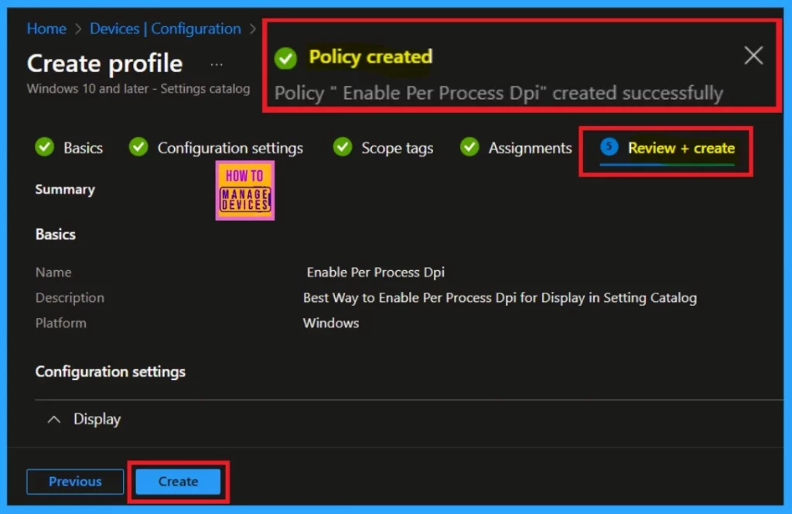Image resolution: width=792 pixels, height=514 pixels.
Task: Click the green check beside Scope tags
Action: 343,147
